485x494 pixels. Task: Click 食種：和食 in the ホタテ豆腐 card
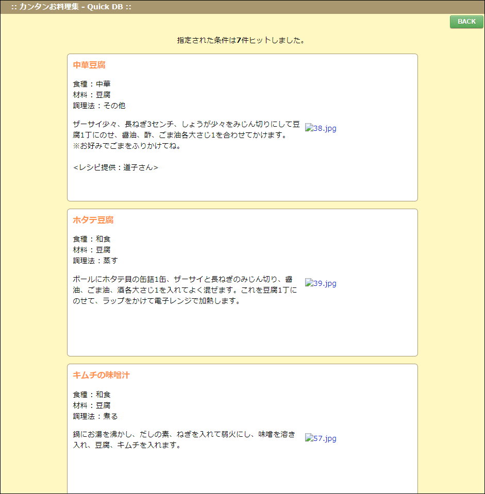92,239
